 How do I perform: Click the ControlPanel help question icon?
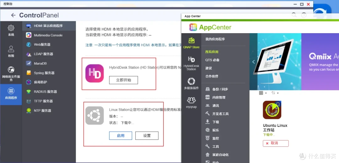304,15
